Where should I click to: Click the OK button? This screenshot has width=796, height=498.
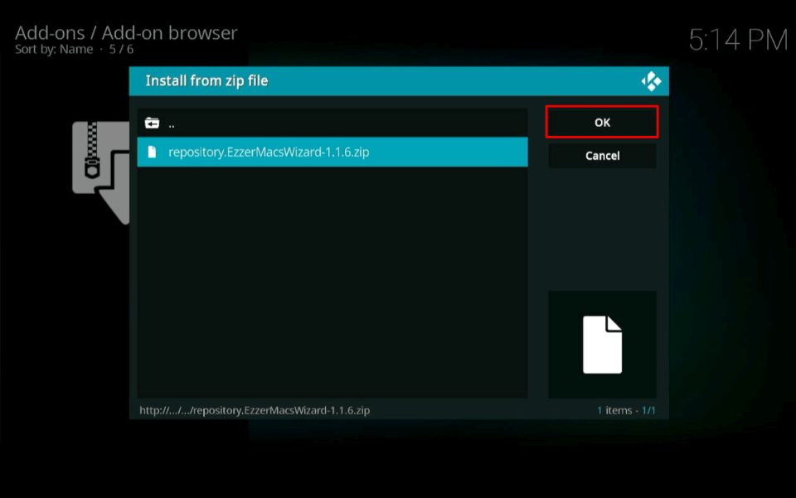tap(602, 122)
